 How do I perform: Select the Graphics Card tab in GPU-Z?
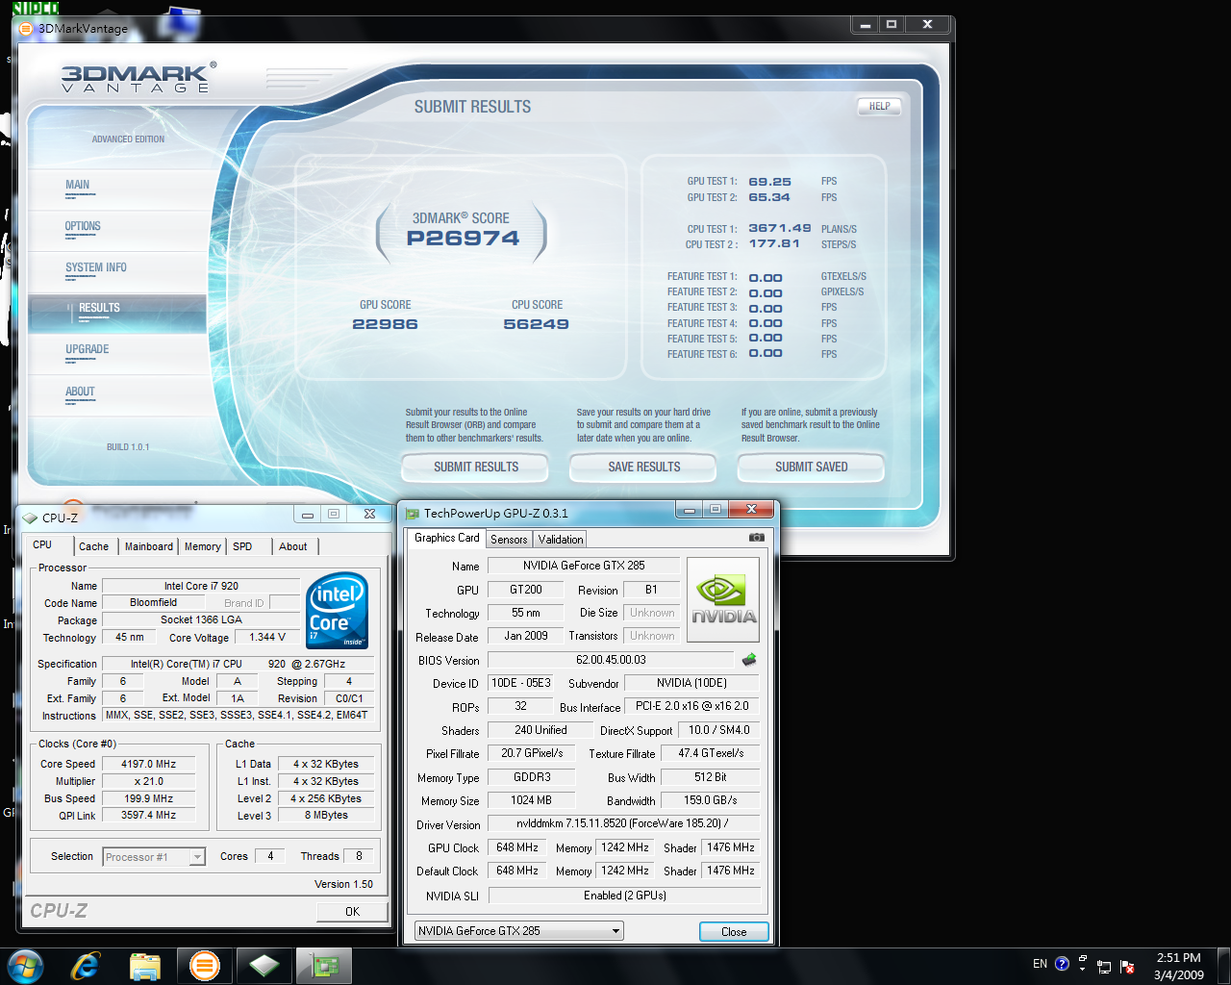pos(446,538)
